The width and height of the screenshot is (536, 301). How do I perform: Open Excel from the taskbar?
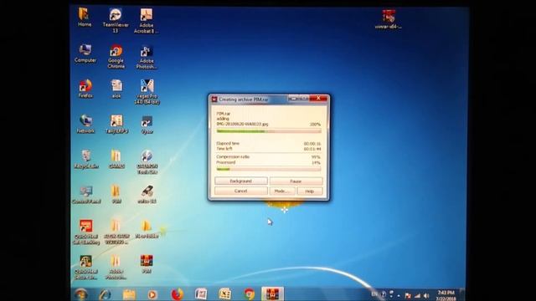click(x=225, y=294)
